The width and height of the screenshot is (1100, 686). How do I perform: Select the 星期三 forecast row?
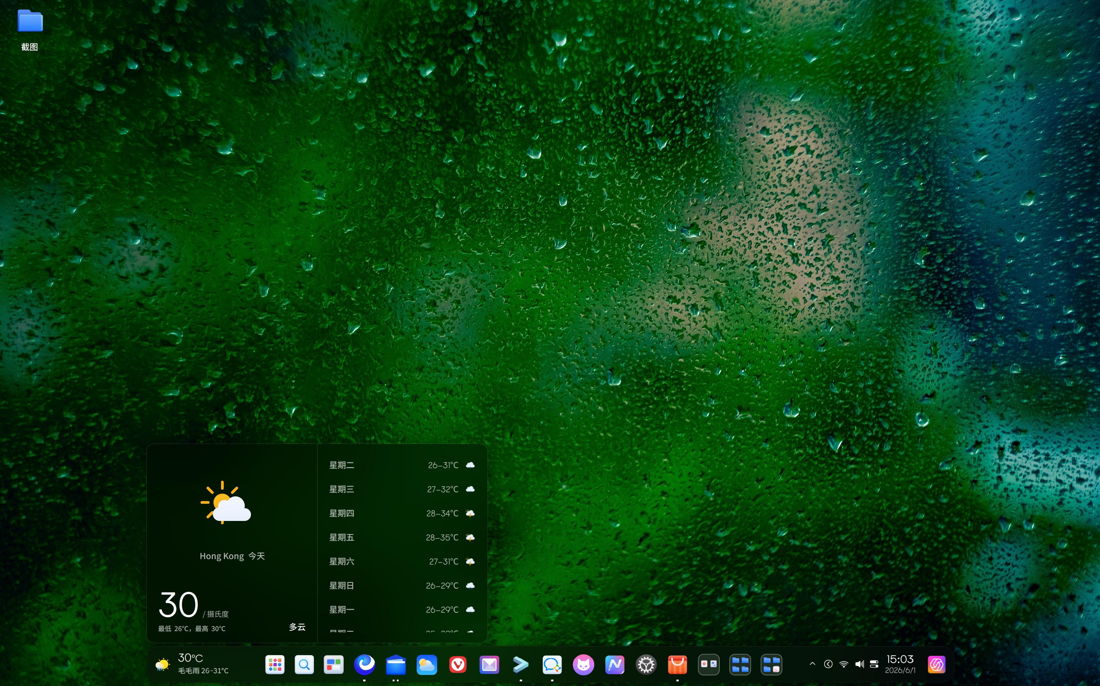point(402,489)
